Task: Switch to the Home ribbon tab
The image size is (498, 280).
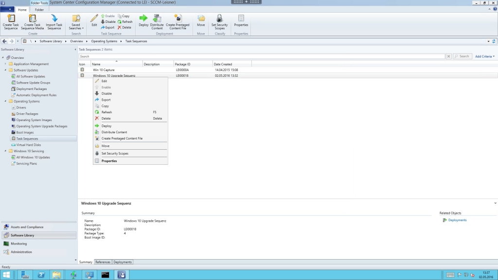Action: (x=22, y=10)
